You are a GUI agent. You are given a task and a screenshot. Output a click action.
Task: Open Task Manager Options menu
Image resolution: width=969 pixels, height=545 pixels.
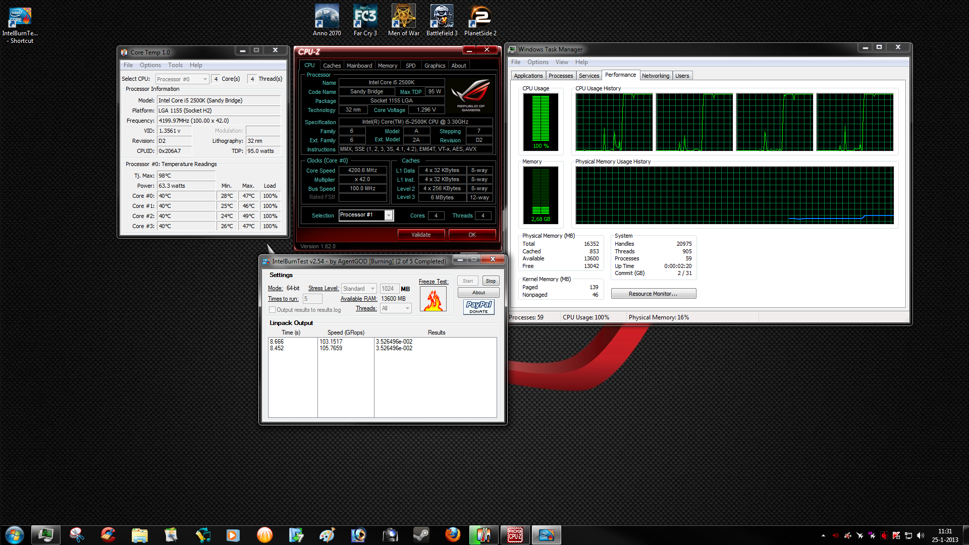(x=538, y=62)
